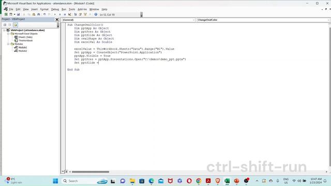Image resolution: width=331 pixels, height=186 pixels.
Task: Open the notifications bell in system tray
Action: [325, 181]
